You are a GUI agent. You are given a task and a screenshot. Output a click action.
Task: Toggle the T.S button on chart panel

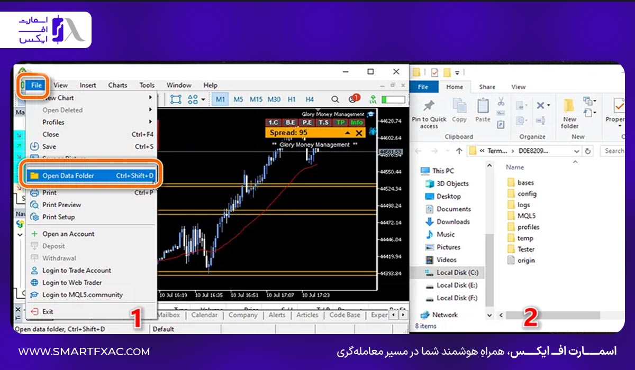pos(324,123)
